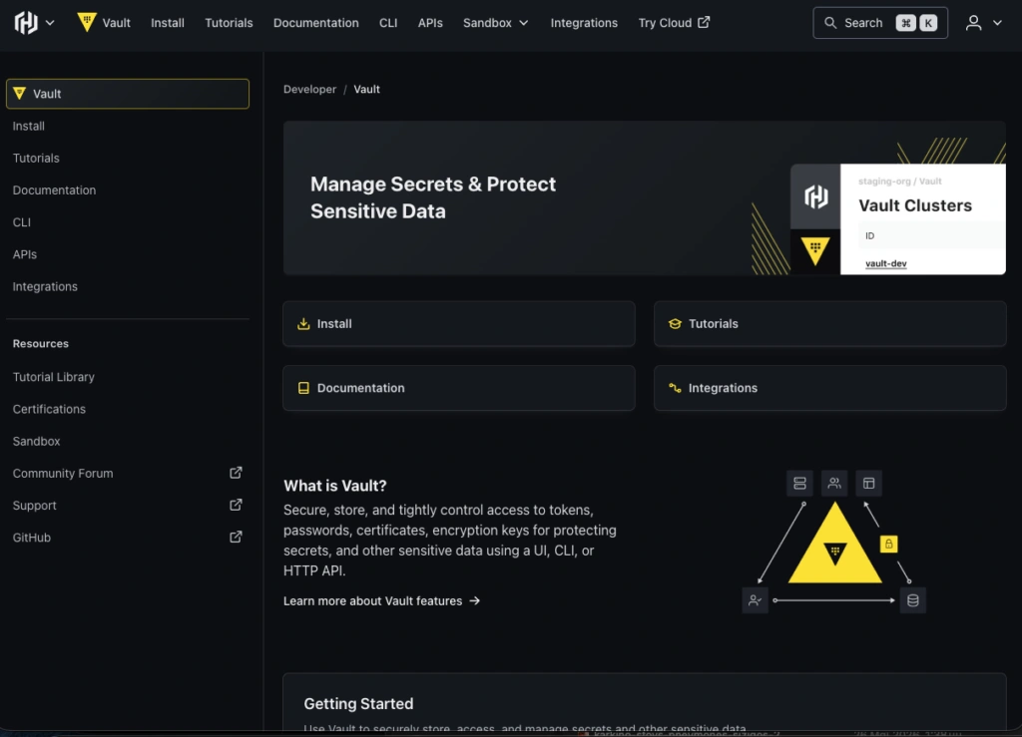The image size is (1022, 737).
Task: Open Certifications under Resources
Action: coord(49,409)
